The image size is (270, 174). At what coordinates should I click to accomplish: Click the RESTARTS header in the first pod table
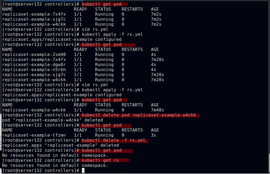132,9
